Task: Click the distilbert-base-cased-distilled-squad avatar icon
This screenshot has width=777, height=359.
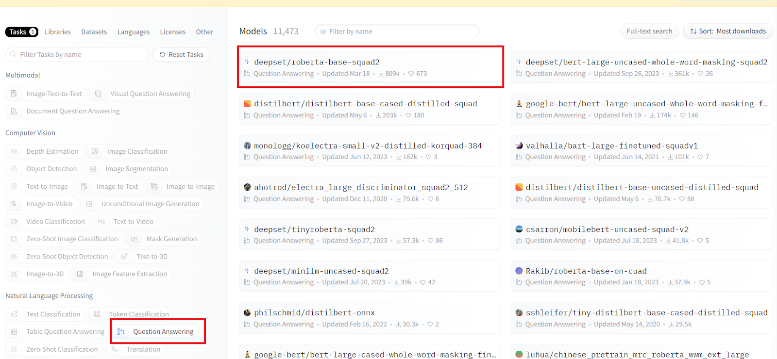Action: point(247,104)
